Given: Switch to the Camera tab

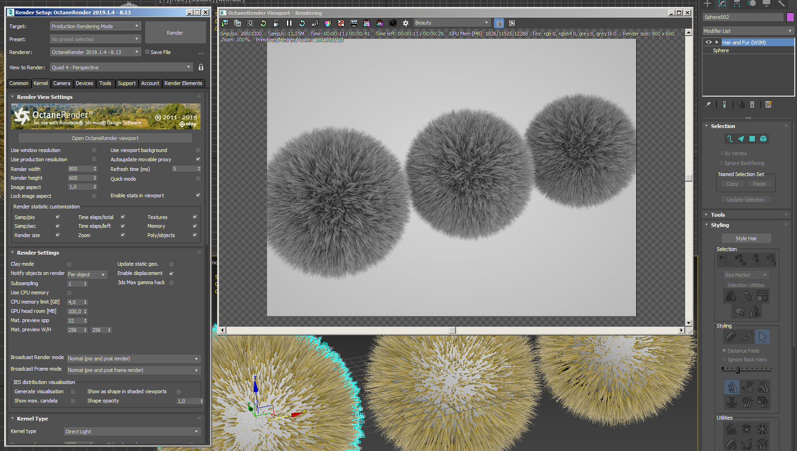Looking at the screenshot, I should pyautogui.click(x=61, y=83).
